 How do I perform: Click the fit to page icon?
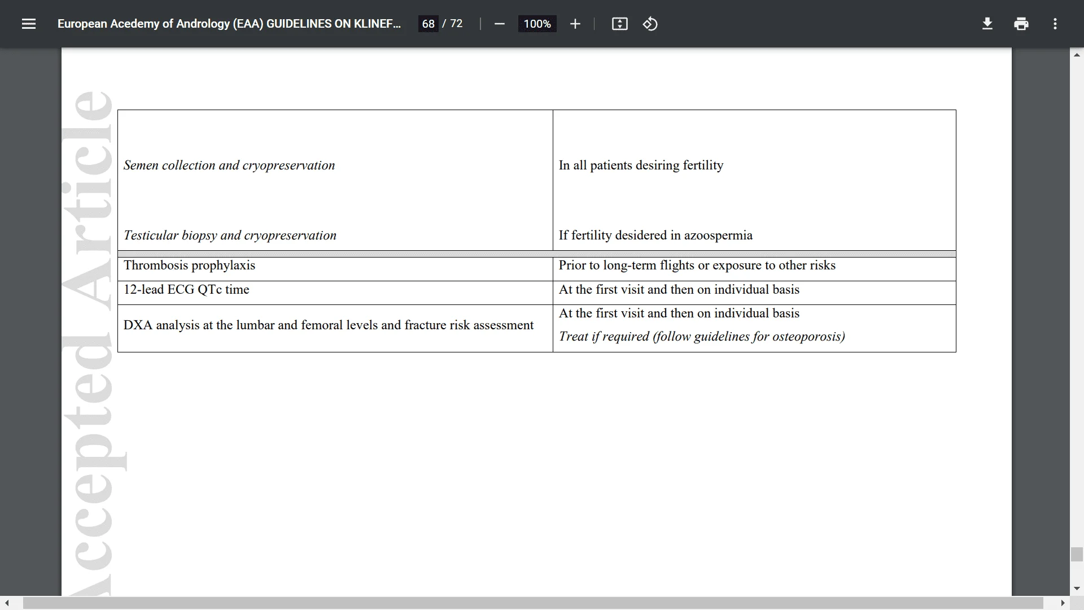point(619,24)
